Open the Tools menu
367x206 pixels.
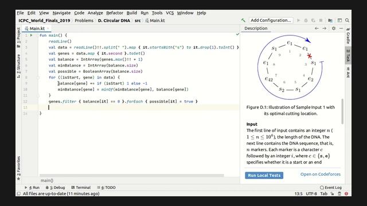pos(157,13)
